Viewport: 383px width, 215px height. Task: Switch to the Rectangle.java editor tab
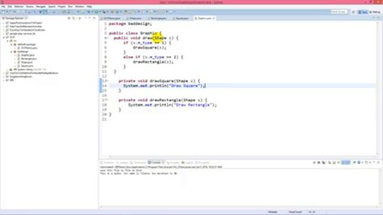157,19
